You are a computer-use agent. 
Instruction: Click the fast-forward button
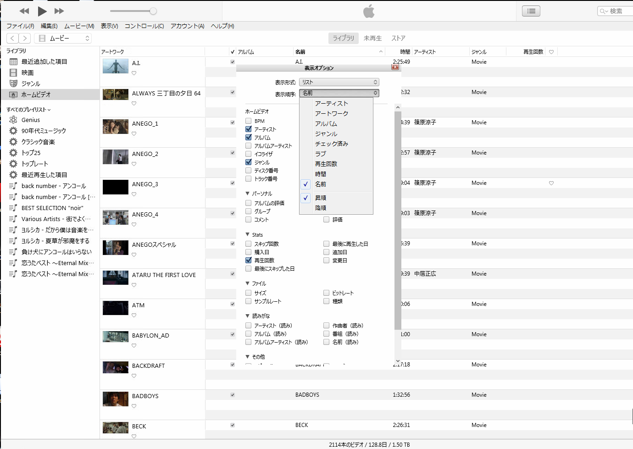(x=59, y=11)
